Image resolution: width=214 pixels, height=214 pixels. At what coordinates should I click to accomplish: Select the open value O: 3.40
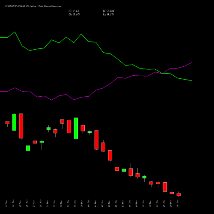tap(74, 15)
